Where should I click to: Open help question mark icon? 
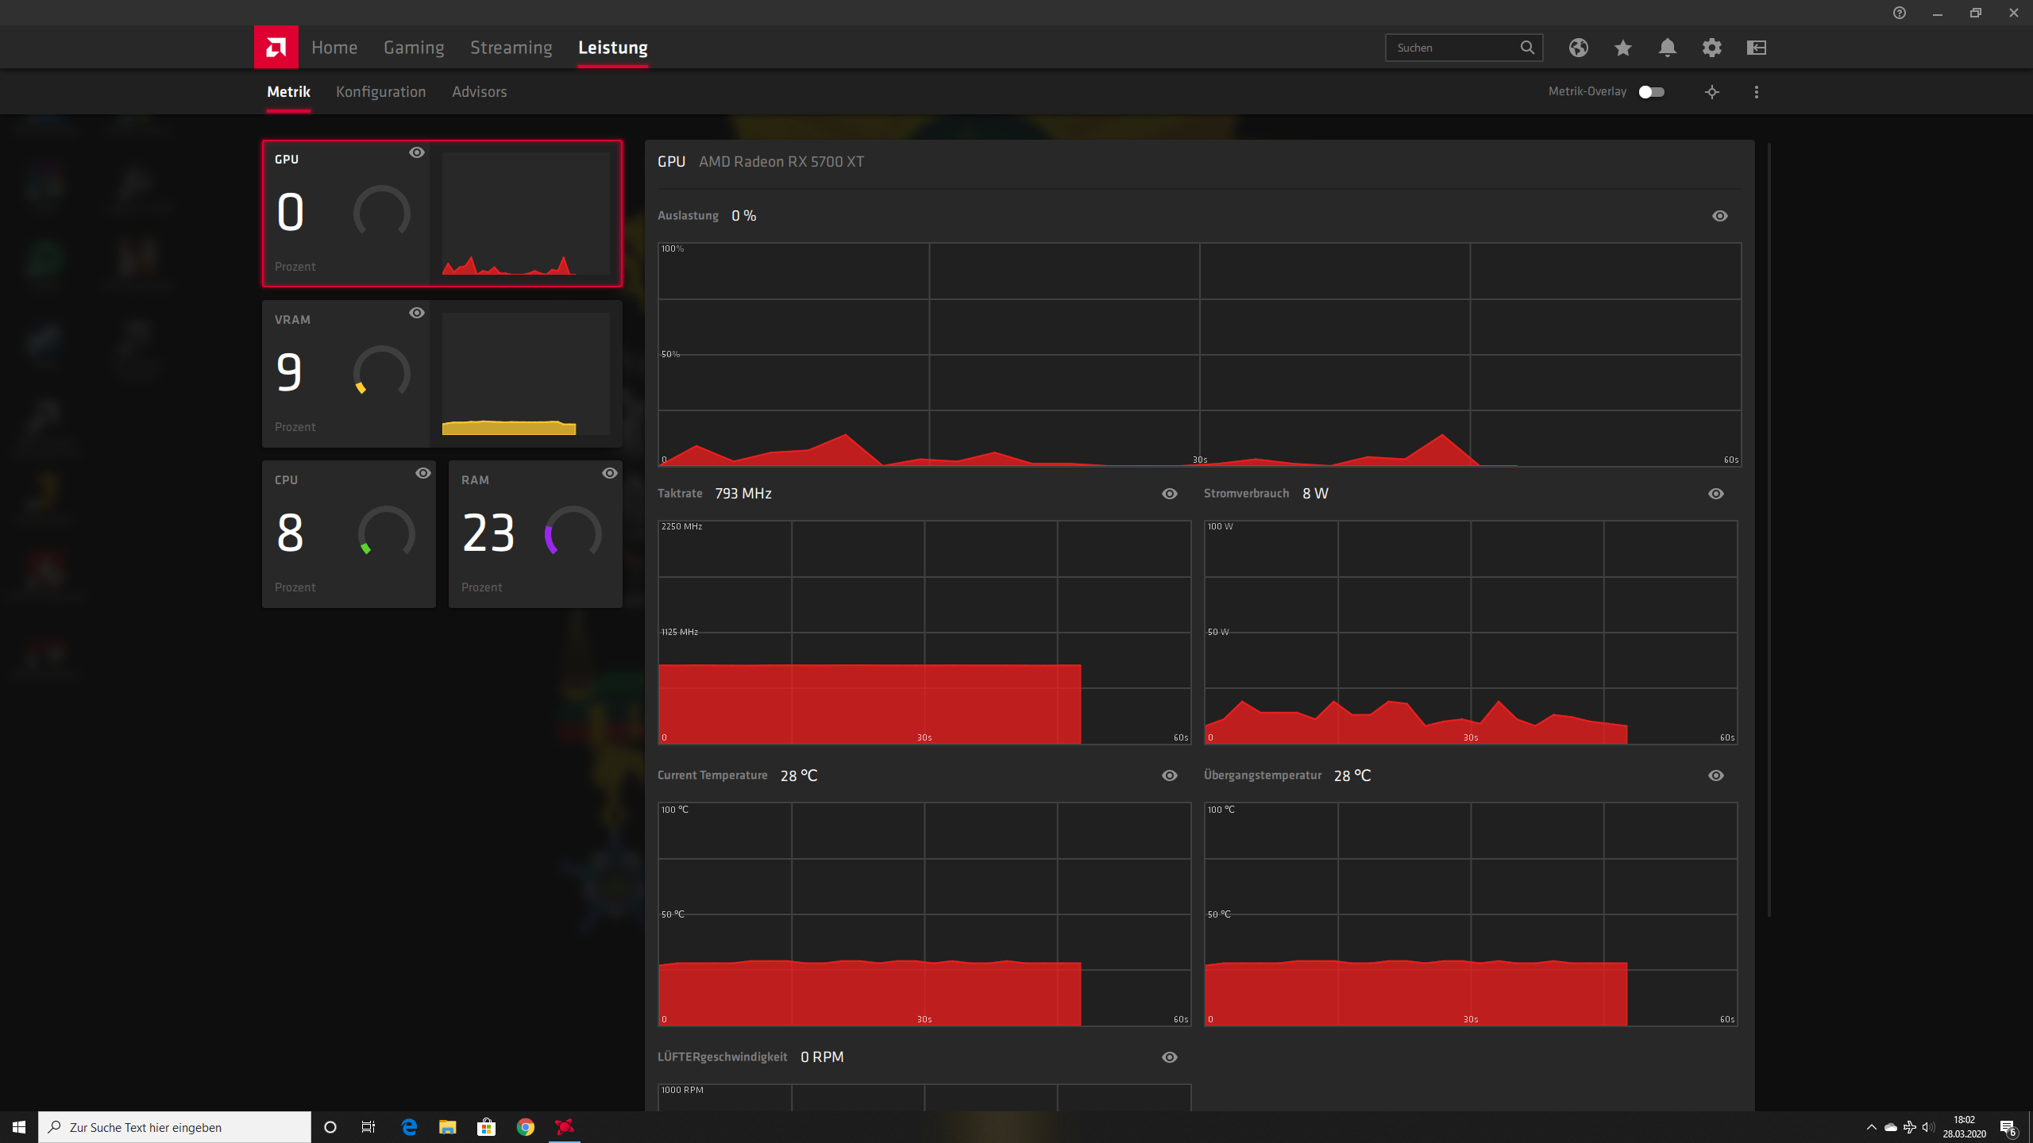(x=1899, y=13)
